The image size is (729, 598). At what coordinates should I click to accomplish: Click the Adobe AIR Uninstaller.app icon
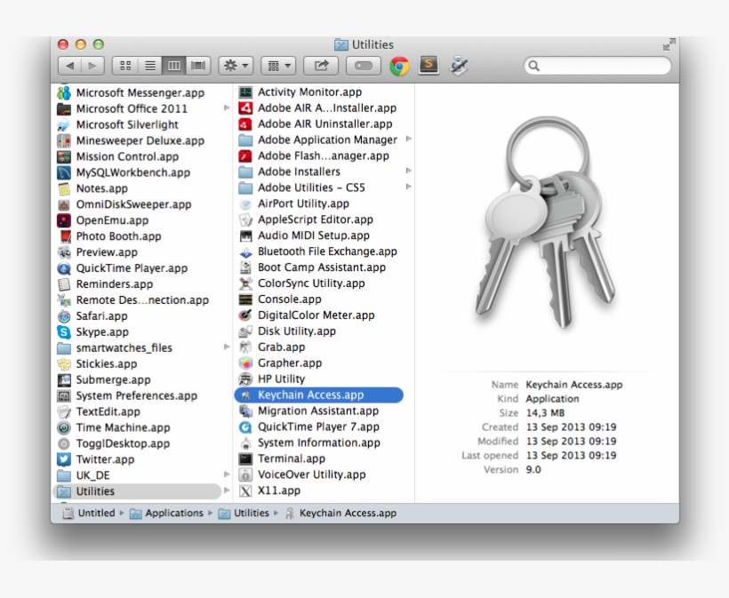(x=245, y=124)
